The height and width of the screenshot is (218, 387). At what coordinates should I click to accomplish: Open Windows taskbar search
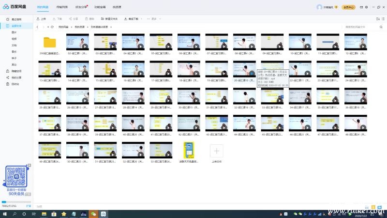pos(15,214)
